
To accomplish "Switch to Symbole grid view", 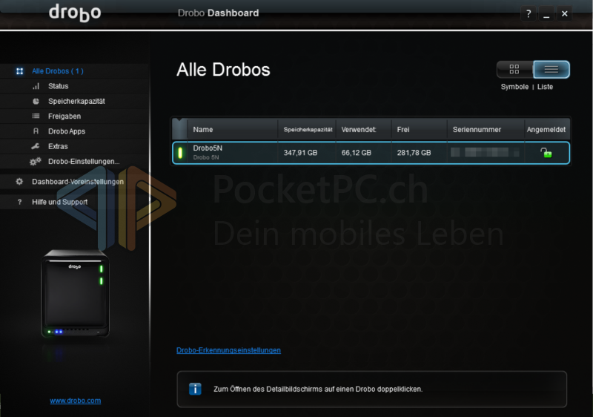I will pyautogui.click(x=514, y=69).
